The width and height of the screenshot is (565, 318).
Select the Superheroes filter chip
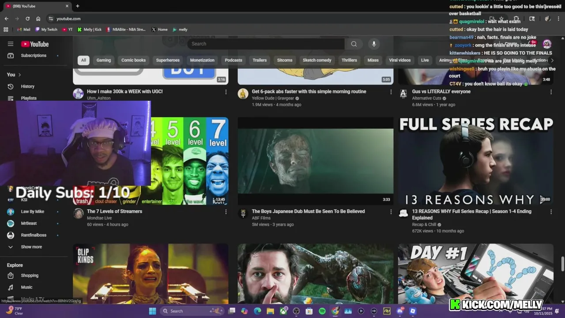click(168, 60)
